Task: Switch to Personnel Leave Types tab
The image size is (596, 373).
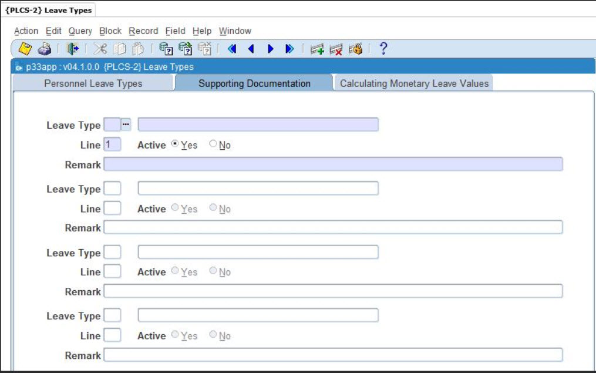Action: [x=93, y=83]
